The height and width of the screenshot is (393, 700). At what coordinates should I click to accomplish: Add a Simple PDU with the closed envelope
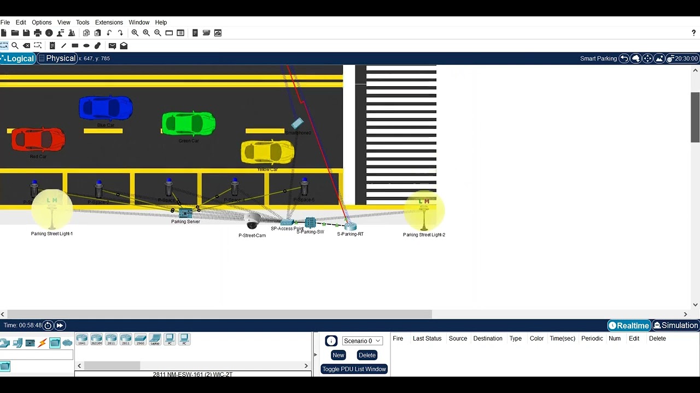point(112,46)
